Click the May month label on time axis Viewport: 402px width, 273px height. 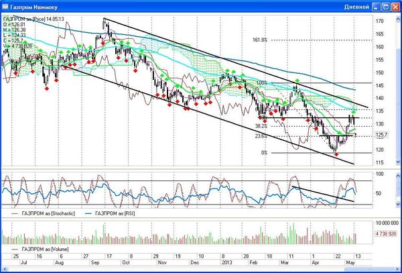[x=350, y=263]
